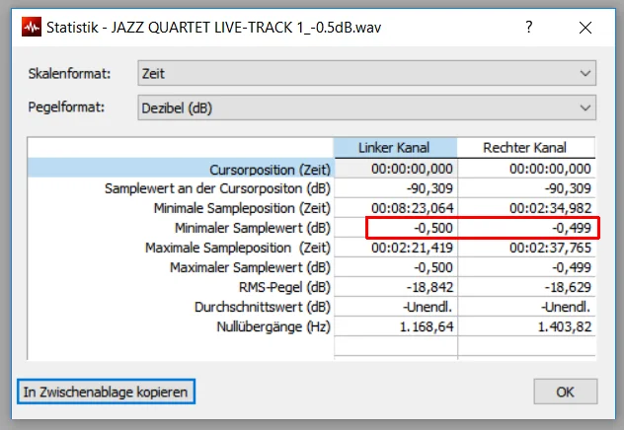Close the Statistik dialog
The image size is (624, 430).
click(585, 28)
